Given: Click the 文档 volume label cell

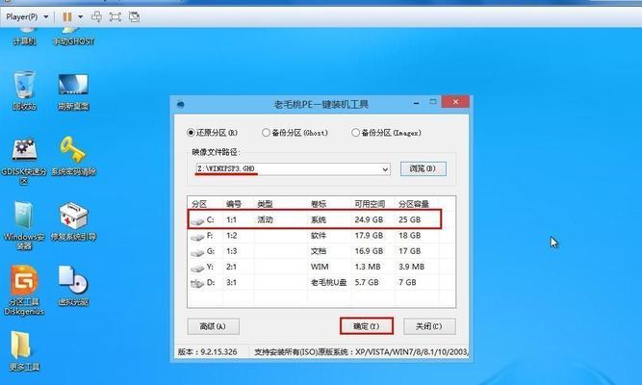Looking at the screenshot, I should pyautogui.click(x=319, y=251).
